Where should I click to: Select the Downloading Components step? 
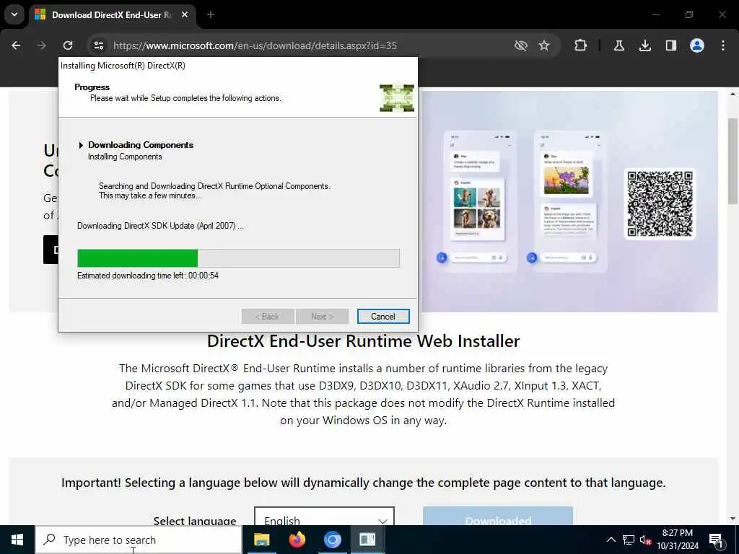pos(141,145)
